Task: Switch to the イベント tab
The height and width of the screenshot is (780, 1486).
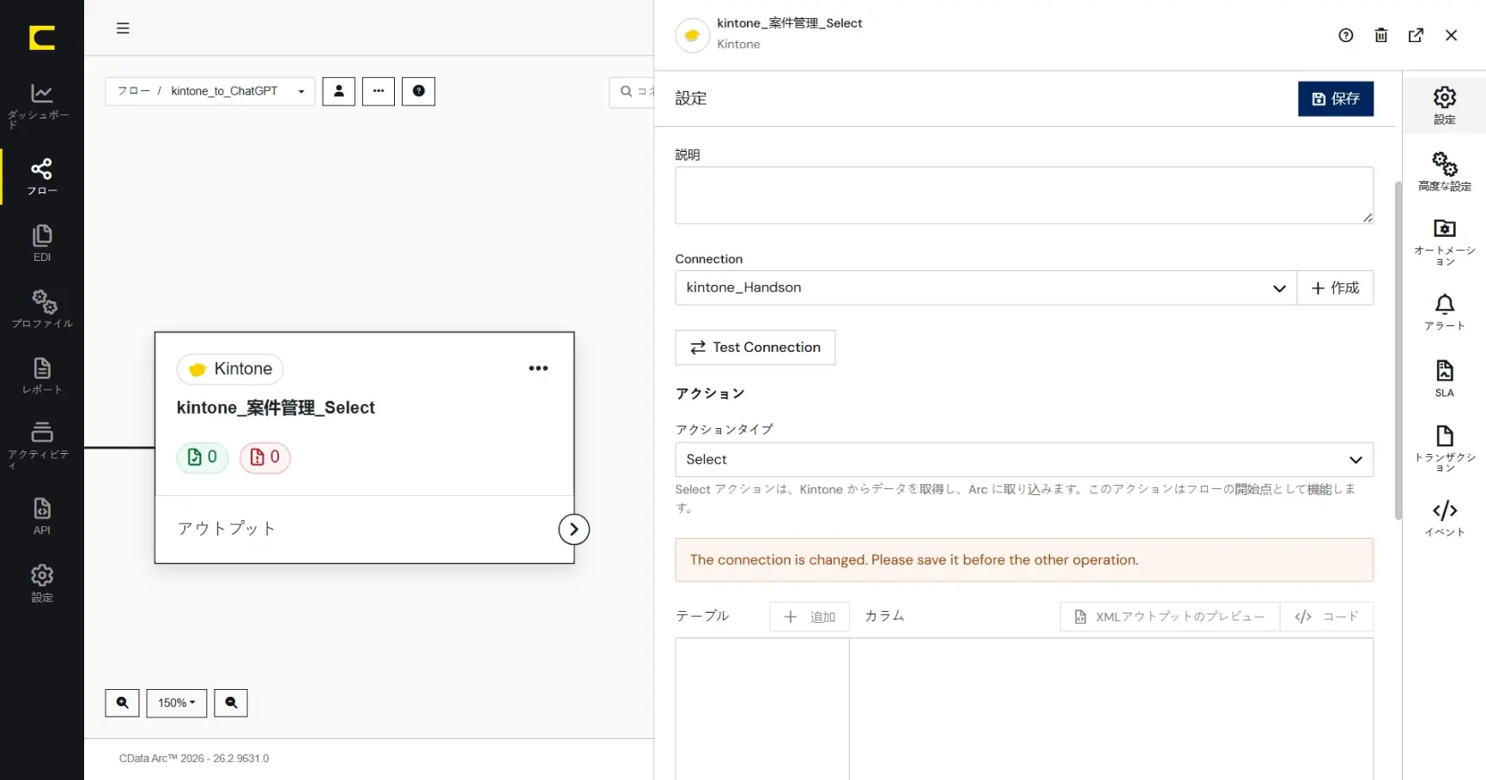Action: click(1445, 518)
